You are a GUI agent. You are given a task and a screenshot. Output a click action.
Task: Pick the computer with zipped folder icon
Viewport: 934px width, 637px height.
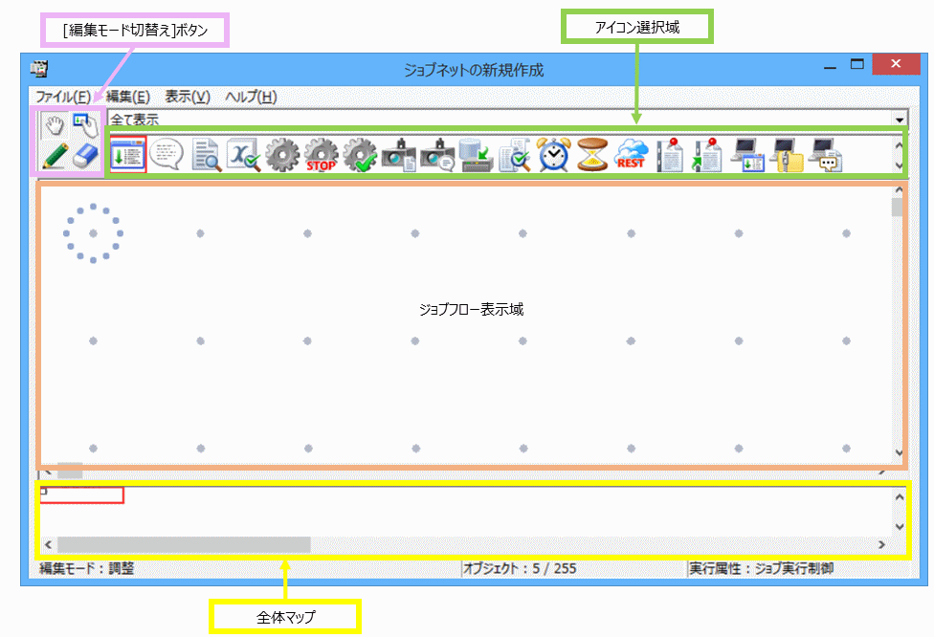[x=787, y=155]
